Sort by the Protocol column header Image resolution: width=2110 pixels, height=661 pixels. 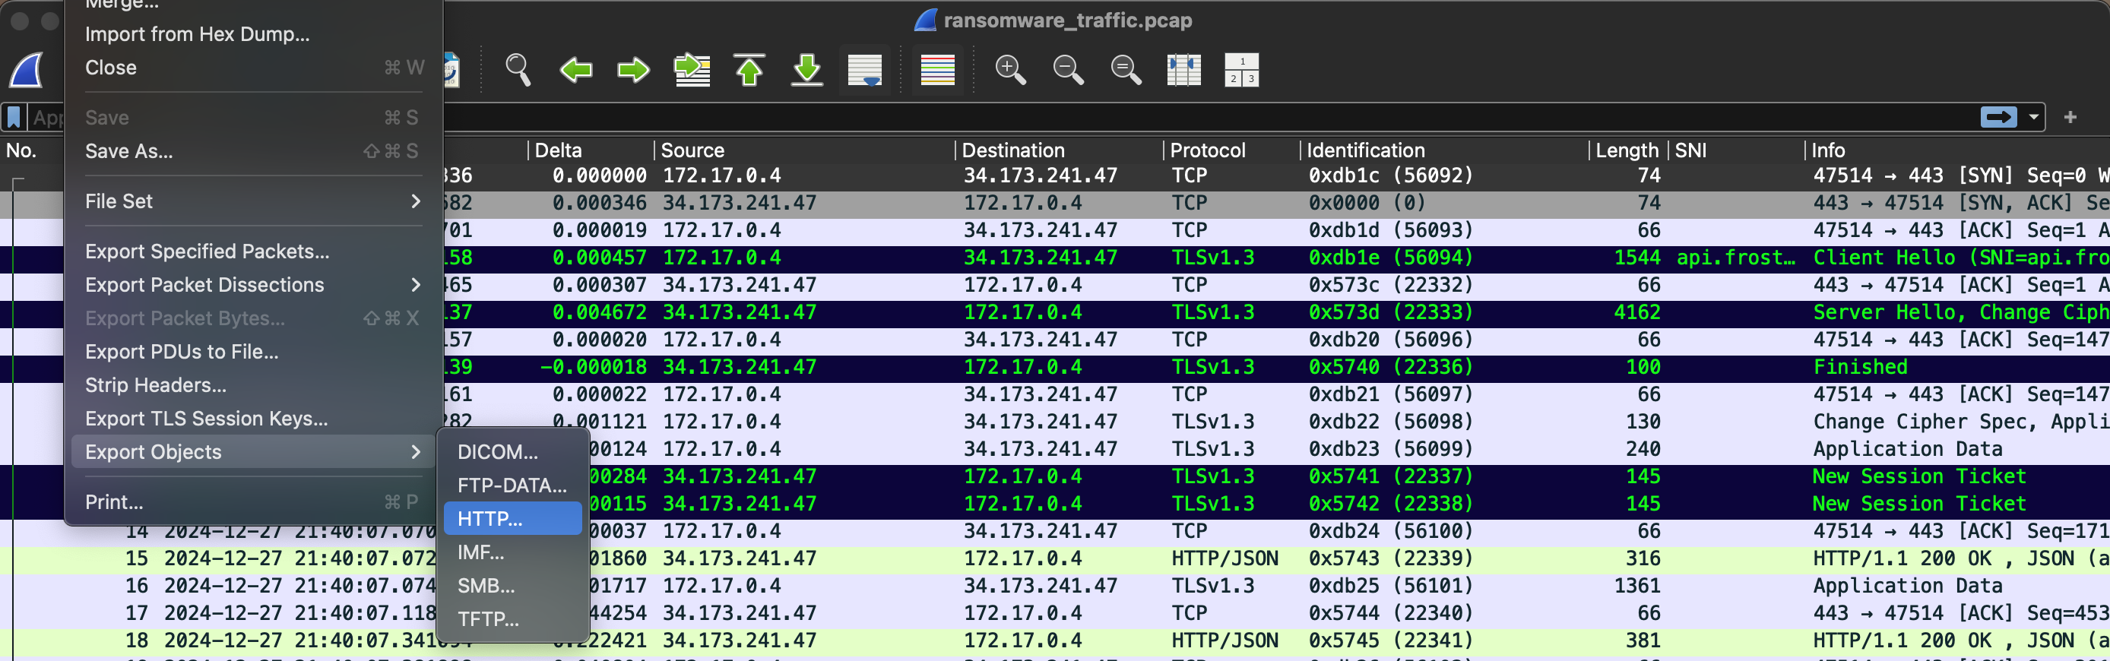[1232, 150]
